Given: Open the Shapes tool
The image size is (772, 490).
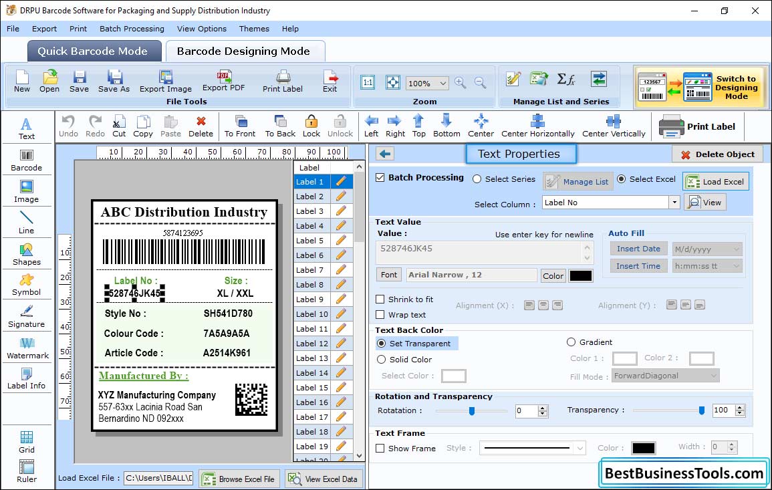Looking at the screenshot, I should click(27, 255).
